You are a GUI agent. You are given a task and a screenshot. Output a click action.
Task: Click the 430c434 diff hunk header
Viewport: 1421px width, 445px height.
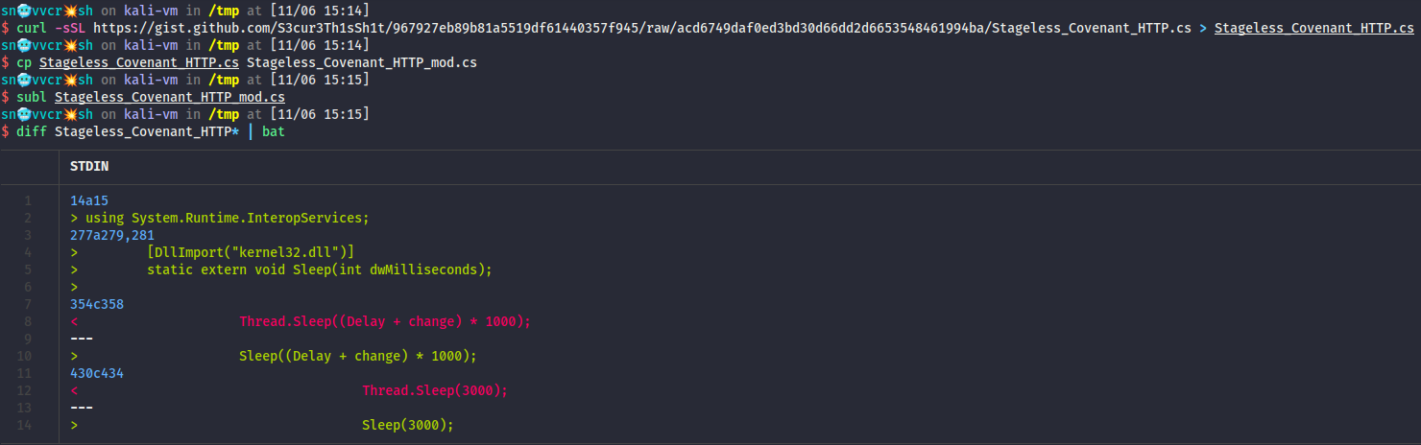coord(97,373)
